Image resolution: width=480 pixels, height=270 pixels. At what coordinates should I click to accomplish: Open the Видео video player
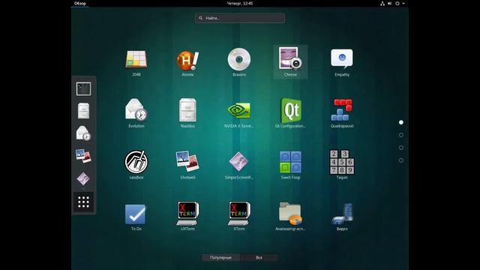(342, 216)
